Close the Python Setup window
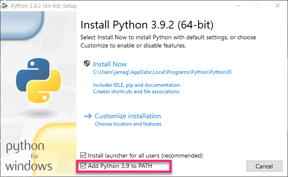This screenshot has height=177, width=288. [x=277, y=6]
